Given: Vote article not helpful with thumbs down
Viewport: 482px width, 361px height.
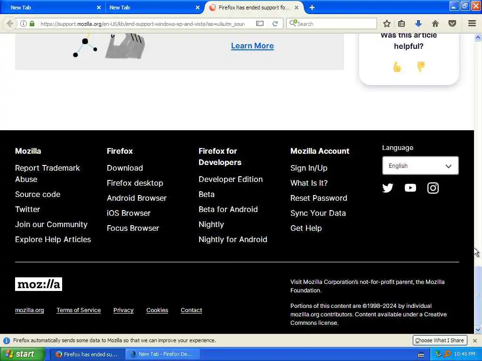Looking at the screenshot, I should (421, 67).
